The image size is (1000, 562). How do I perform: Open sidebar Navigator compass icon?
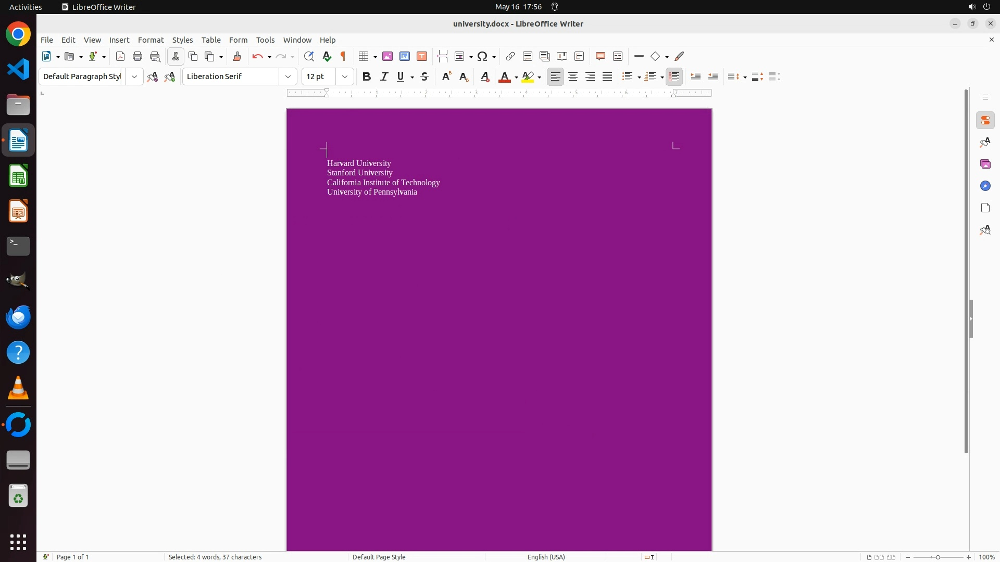point(985,186)
